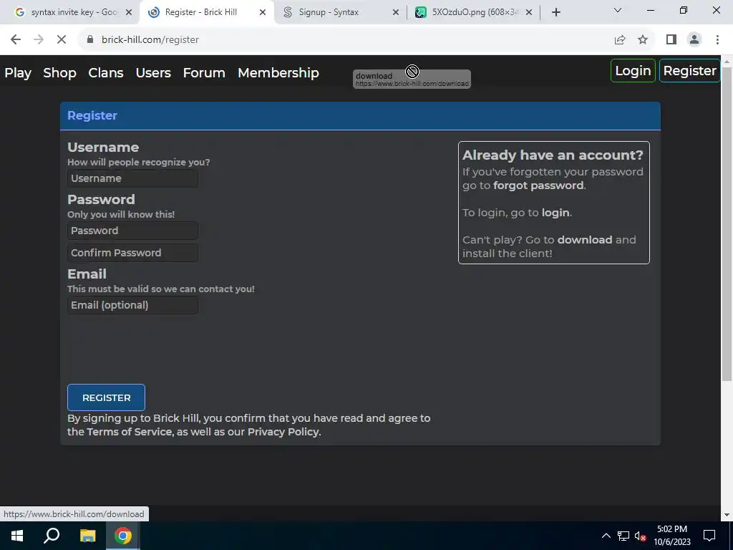Viewport: 733px width, 550px height.
Task: Show hidden system tray icons
Action: pyautogui.click(x=606, y=536)
